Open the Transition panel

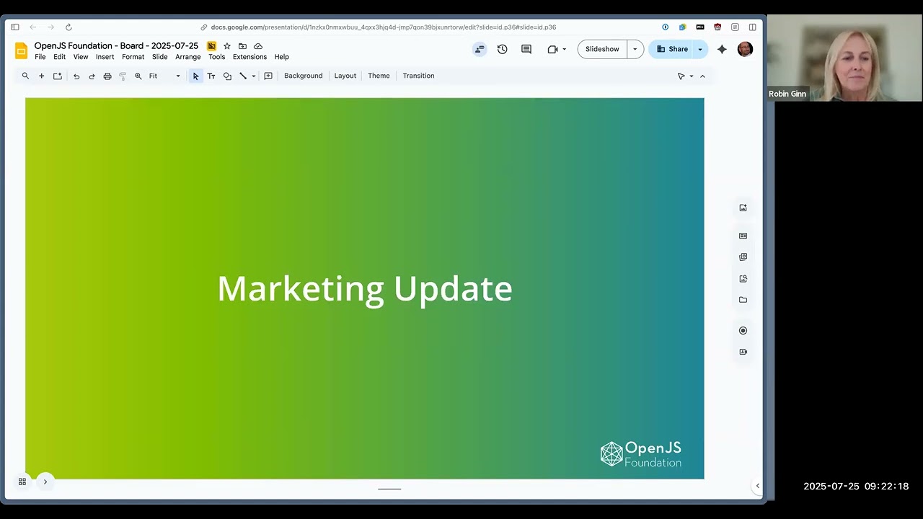[x=418, y=76]
